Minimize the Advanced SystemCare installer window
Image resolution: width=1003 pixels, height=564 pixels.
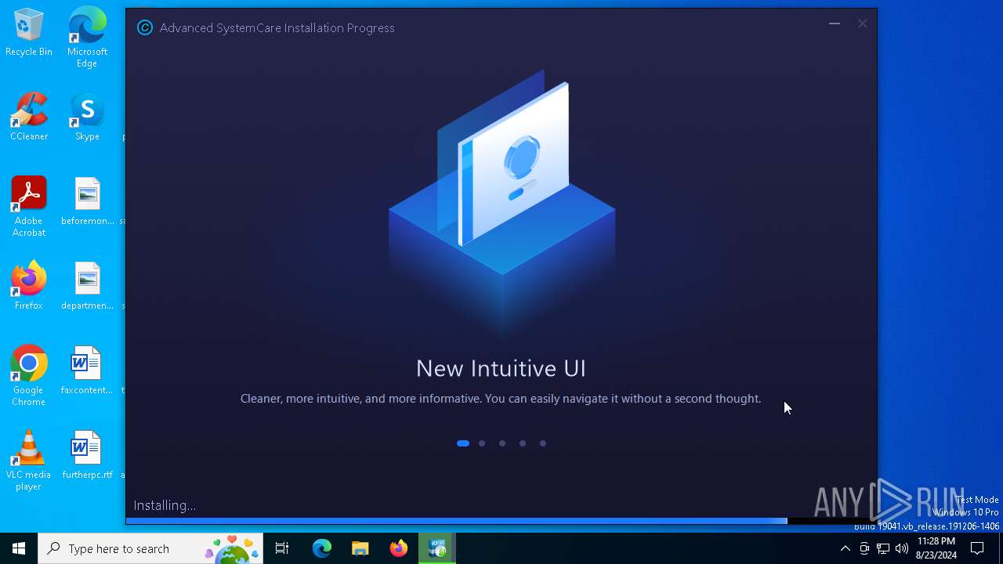tap(835, 24)
